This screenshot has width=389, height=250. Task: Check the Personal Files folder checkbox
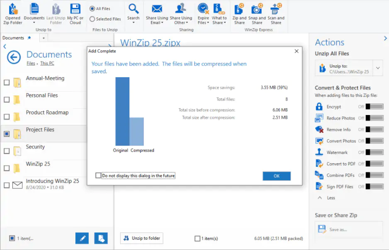[x=7, y=100]
